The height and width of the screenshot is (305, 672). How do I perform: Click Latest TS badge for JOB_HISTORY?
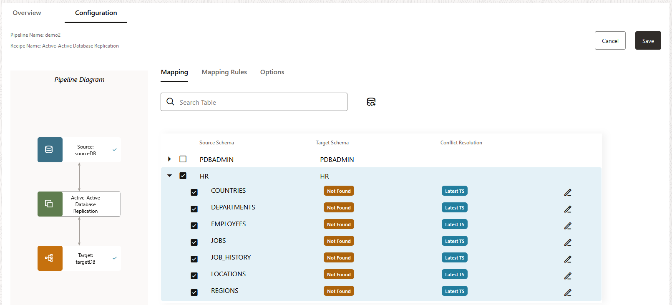click(x=455, y=257)
